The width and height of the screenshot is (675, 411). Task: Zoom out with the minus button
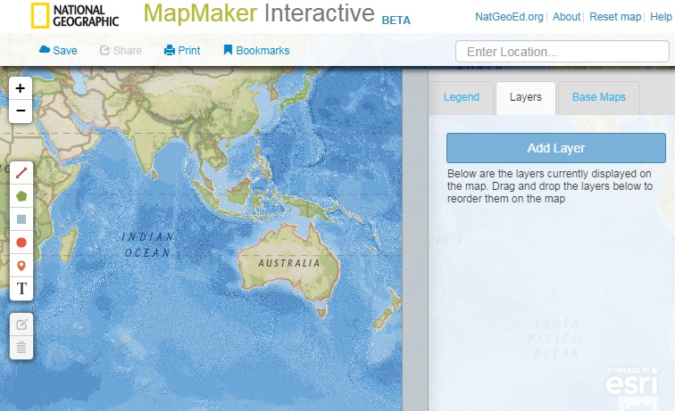click(21, 111)
